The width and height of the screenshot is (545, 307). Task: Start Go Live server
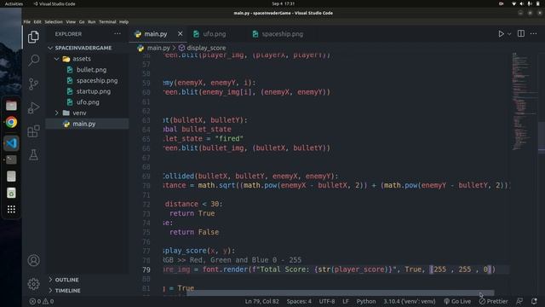457,301
